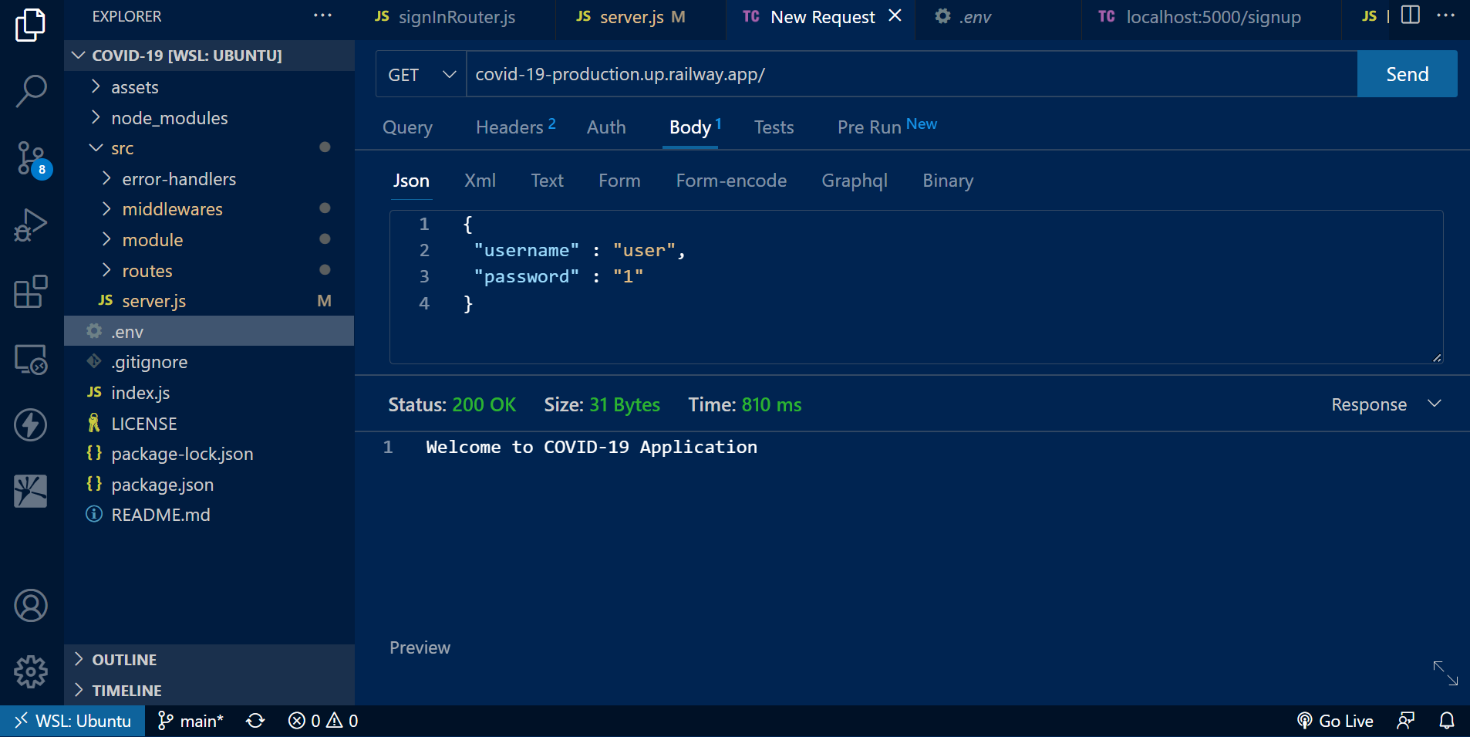Open errors and warnings count in status bar
1470x737 pixels.
tap(323, 721)
